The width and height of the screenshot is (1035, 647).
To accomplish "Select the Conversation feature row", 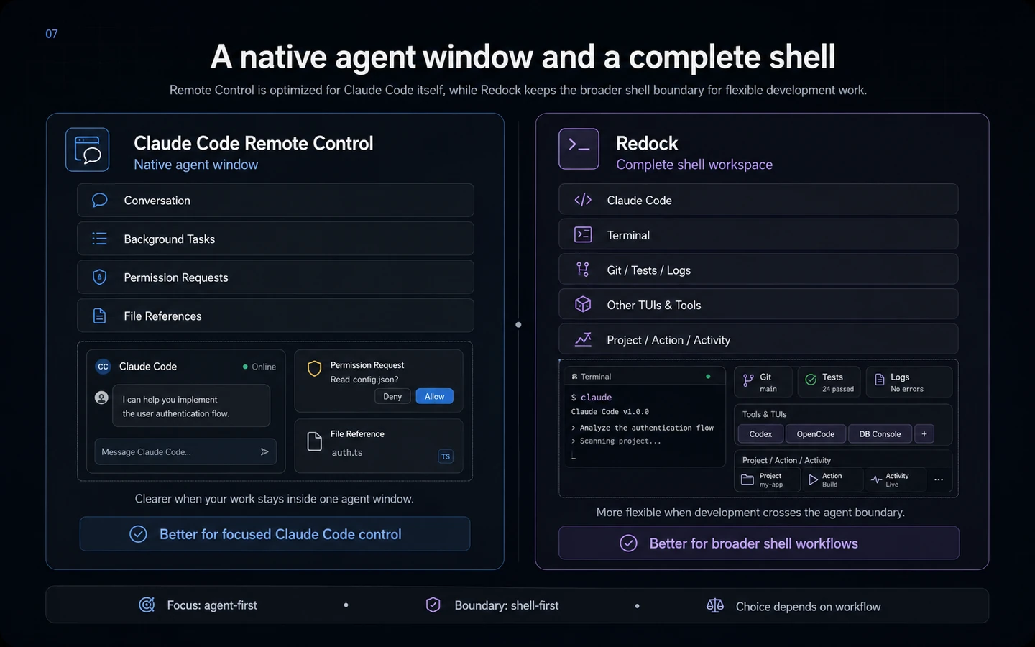I will click(x=275, y=200).
